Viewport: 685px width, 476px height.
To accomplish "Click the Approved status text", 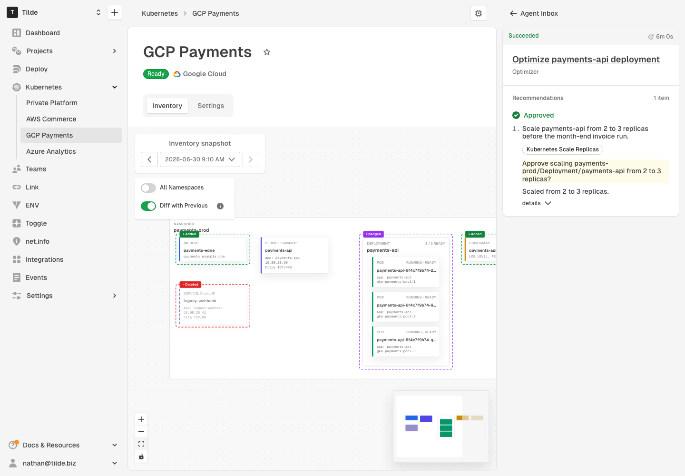I will [x=538, y=115].
